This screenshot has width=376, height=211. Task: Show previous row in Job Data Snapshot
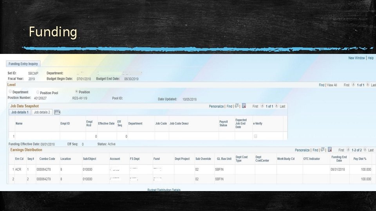click(262, 106)
